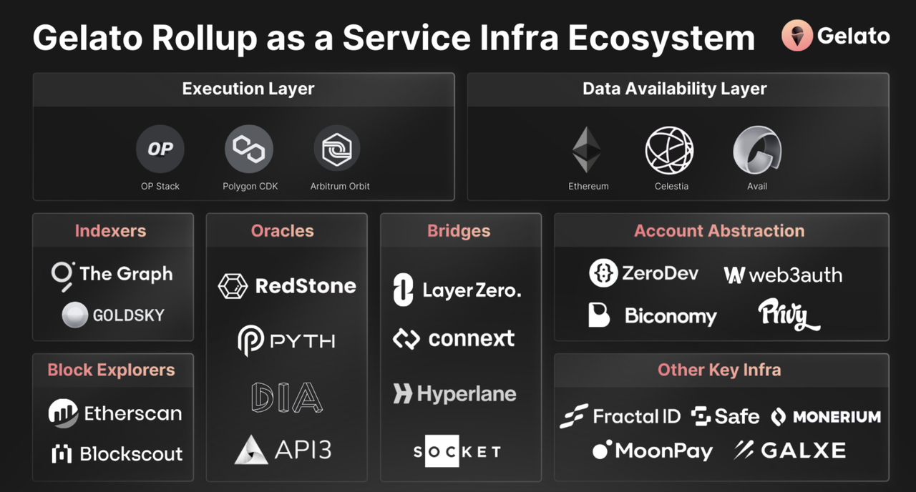Click the Account Abstraction heading
Screen dimensions: 916x492
(719, 231)
